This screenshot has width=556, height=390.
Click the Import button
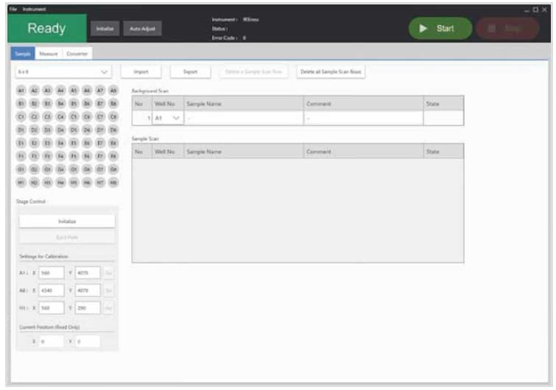tap(141, 71)
